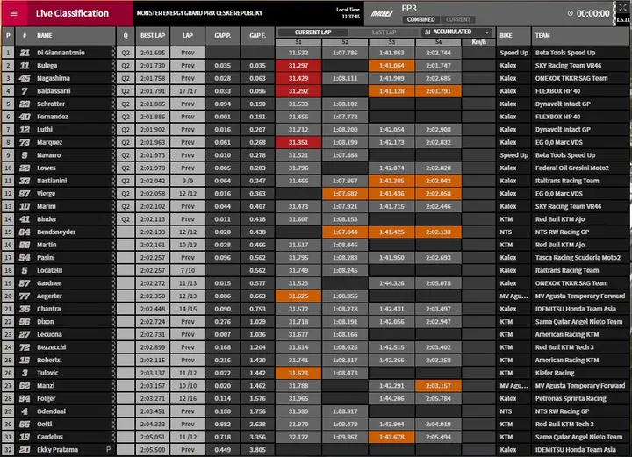Open the options dots for Nagashima
The width and height of the screenshot is (632, 457).
pos(113,78)
